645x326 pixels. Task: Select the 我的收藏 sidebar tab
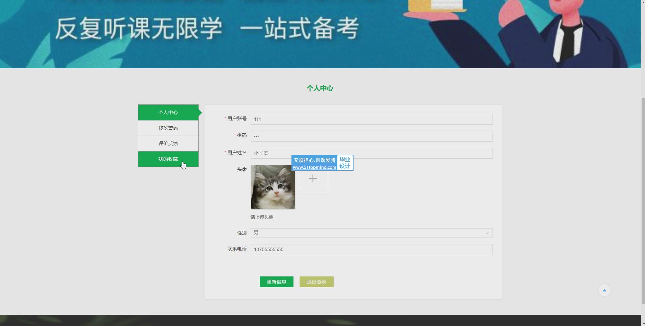tap(168, 159)
